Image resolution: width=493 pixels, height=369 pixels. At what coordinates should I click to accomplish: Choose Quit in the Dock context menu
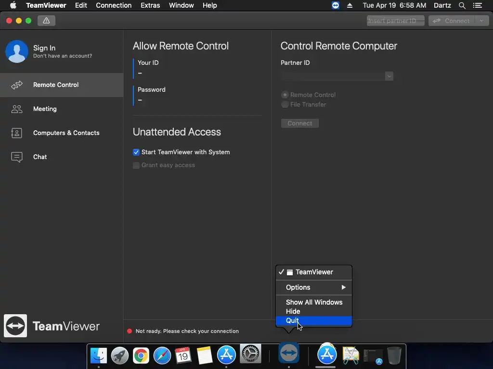pyautogui.click(x=314, y=320)
